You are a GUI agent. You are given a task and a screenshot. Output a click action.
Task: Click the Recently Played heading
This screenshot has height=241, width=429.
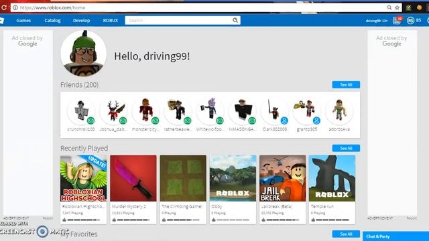(x=84, y=149)
